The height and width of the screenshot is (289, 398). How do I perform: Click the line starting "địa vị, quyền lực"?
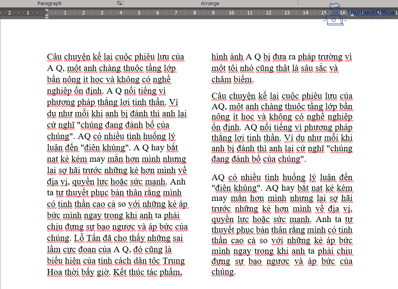tap(116, 182)
